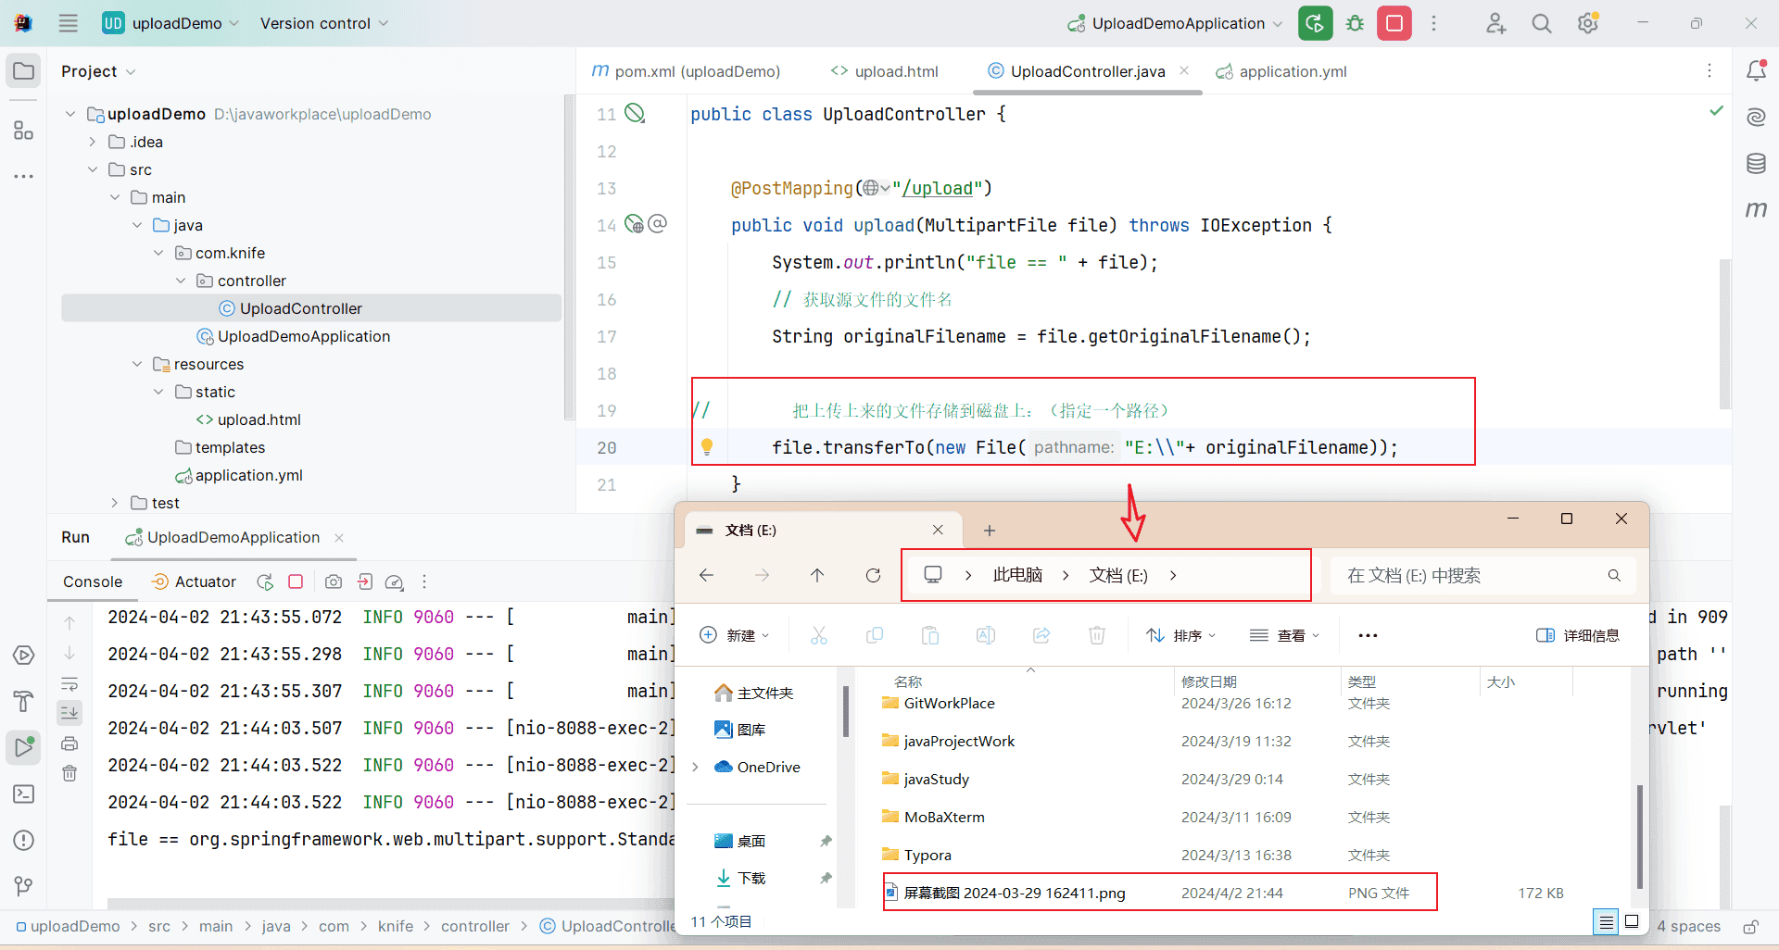The image size is (1779, 950).
Task: Clear console with the trash icon
Action: pos(69,773)
